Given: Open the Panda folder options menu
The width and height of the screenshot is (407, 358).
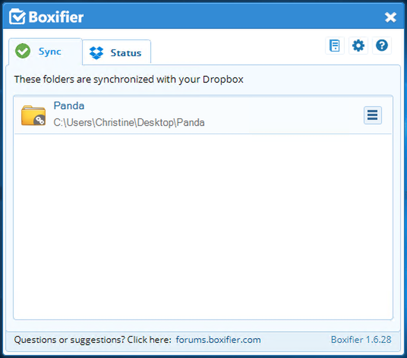Looking at the screenshot, I should pos(372,115).
